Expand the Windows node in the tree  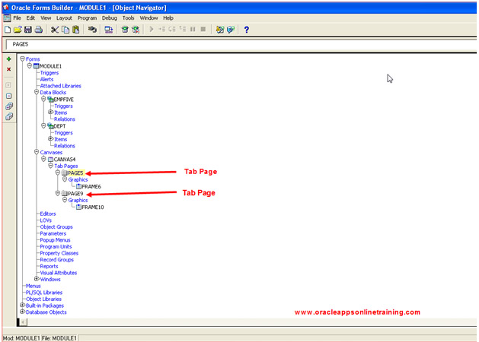tap(37, 279)
